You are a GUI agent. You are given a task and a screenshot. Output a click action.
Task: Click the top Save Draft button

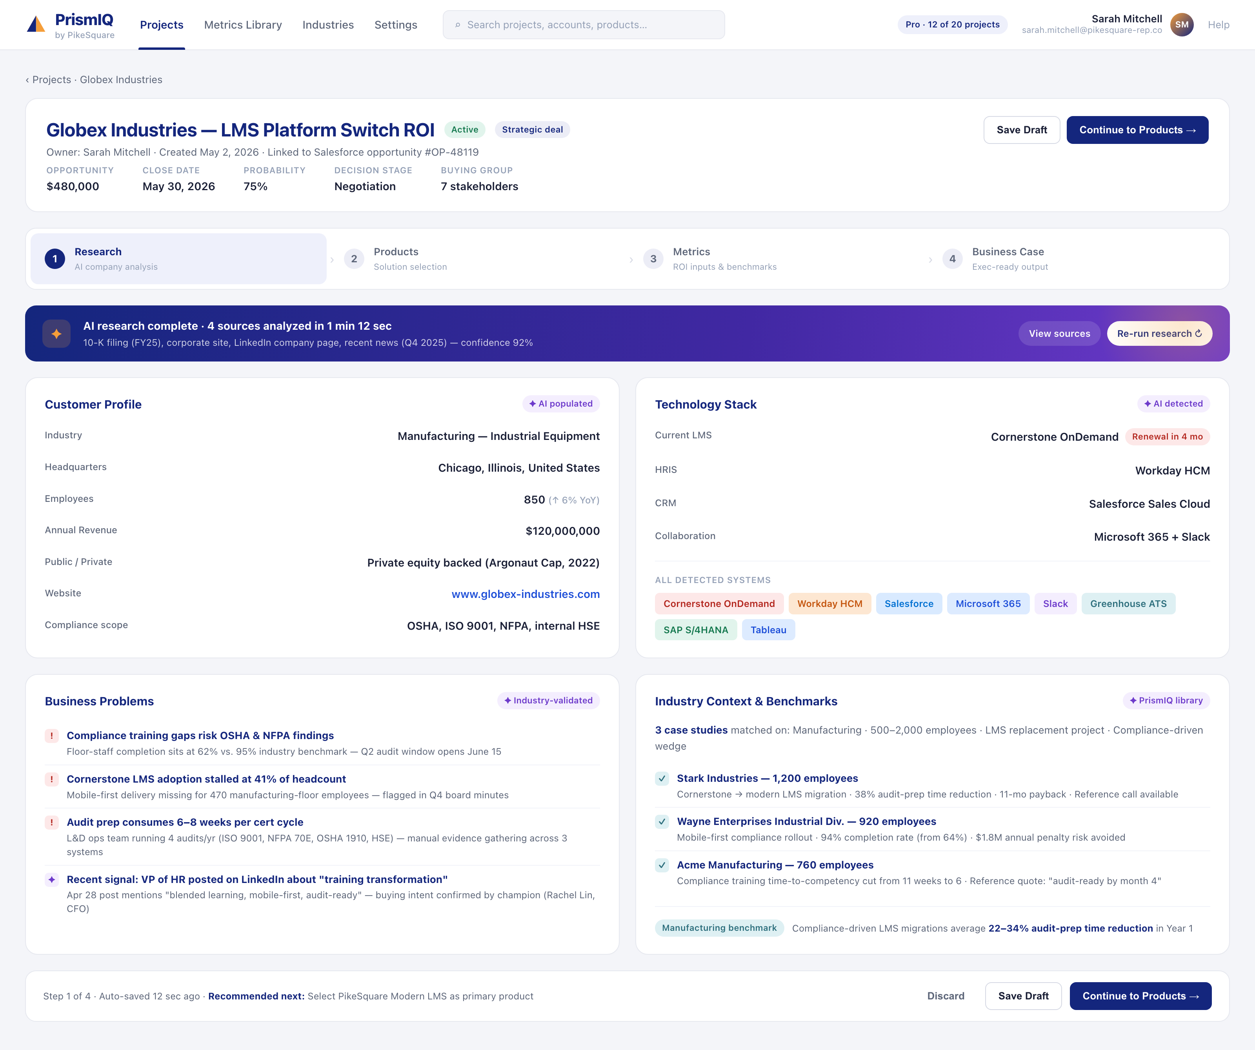tap(1021, 130)
